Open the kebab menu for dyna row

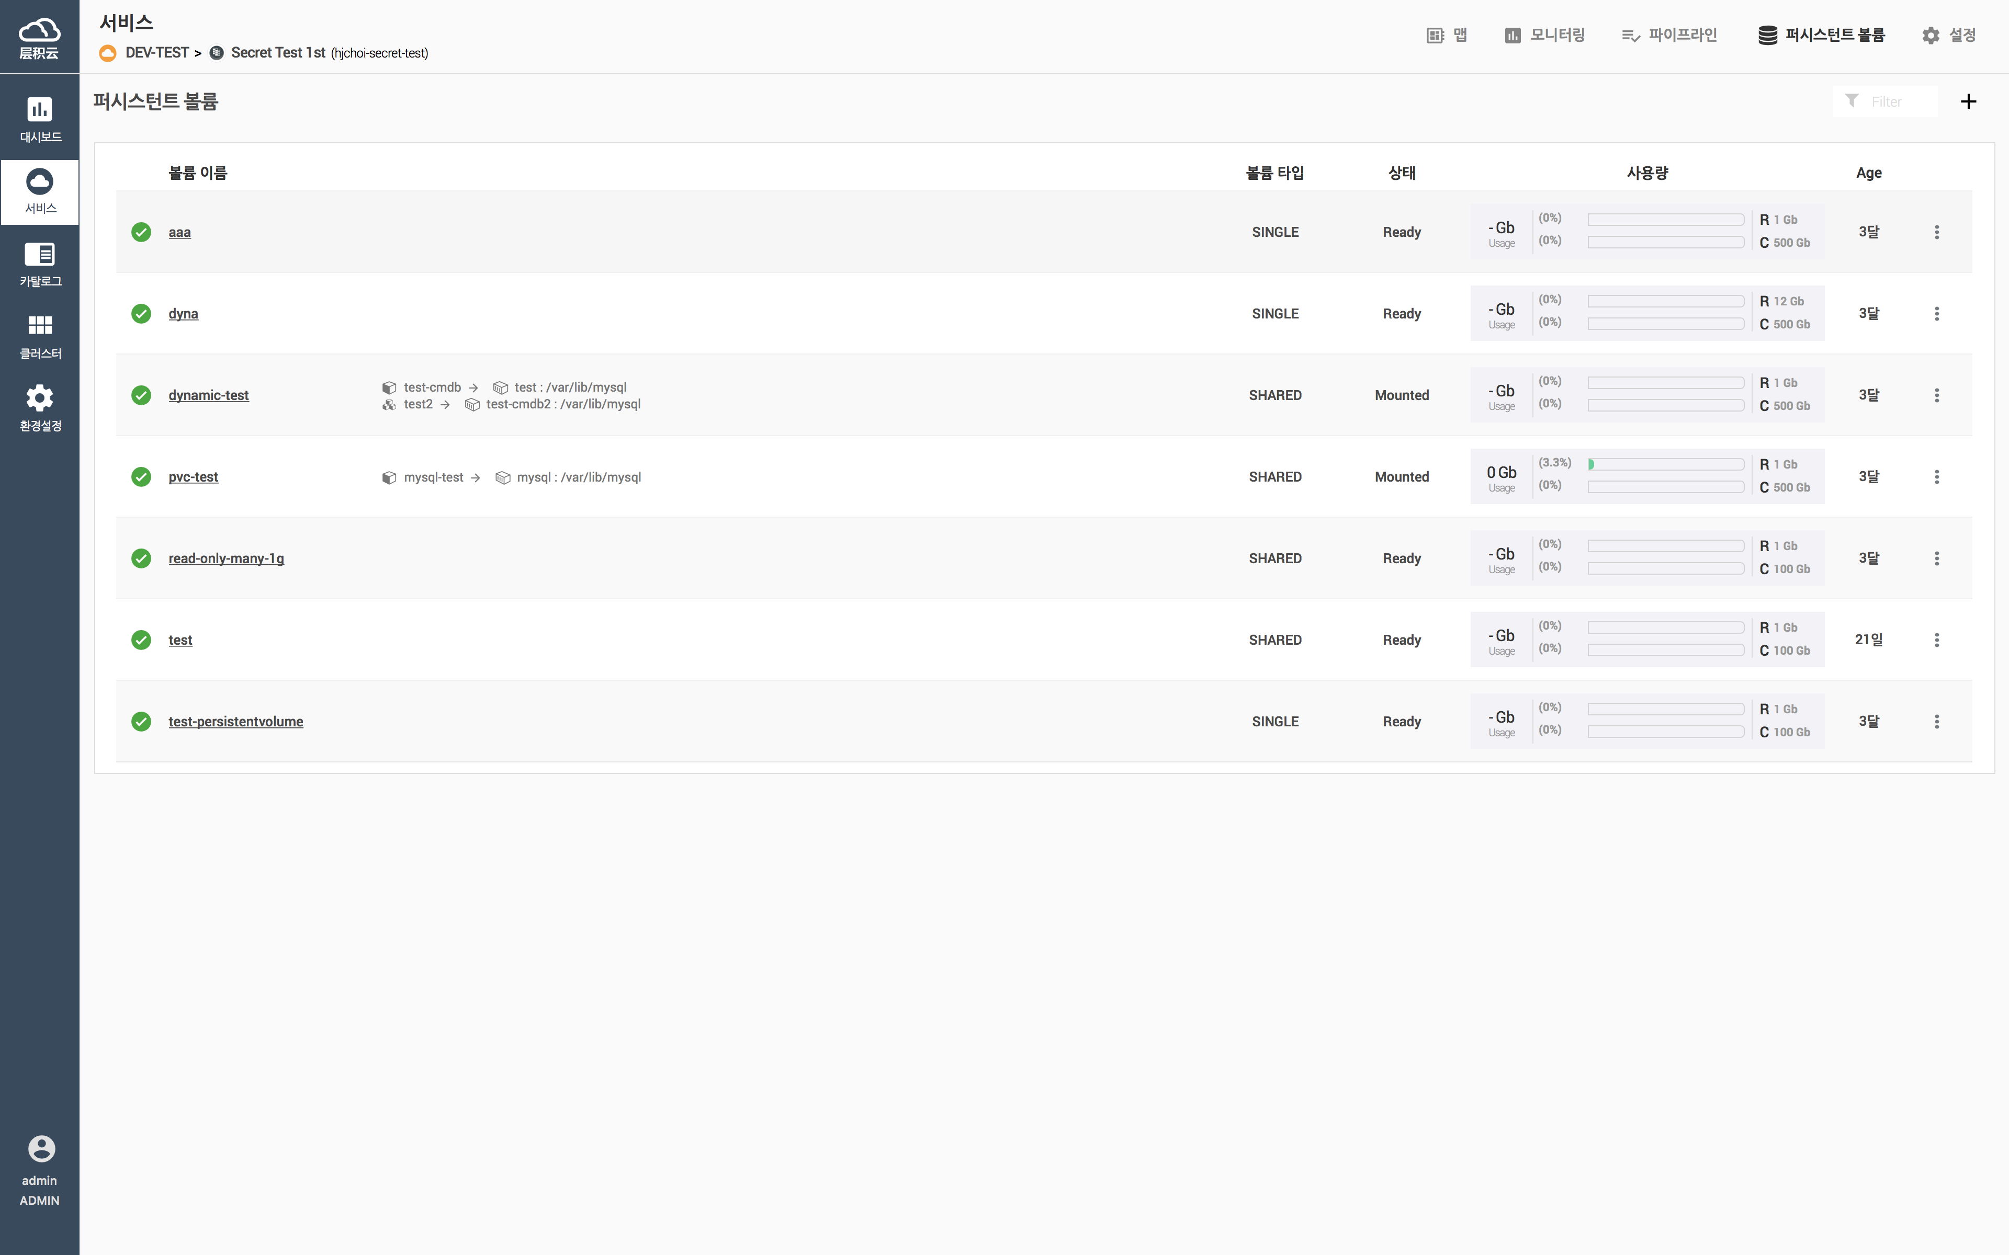click(x=1937, y=314)
